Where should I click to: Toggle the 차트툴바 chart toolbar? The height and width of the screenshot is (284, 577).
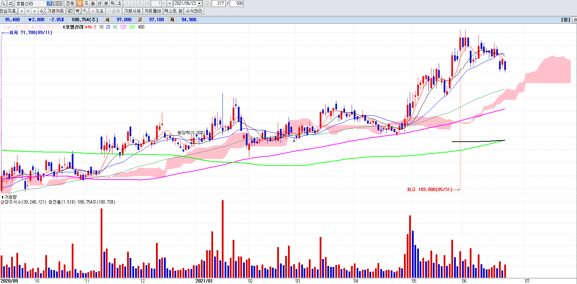[x=153, y=11]
